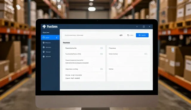Click the refresh icon beside the blue button
The width and height of the screenshot is (191, 110).
tap(128, 35)
